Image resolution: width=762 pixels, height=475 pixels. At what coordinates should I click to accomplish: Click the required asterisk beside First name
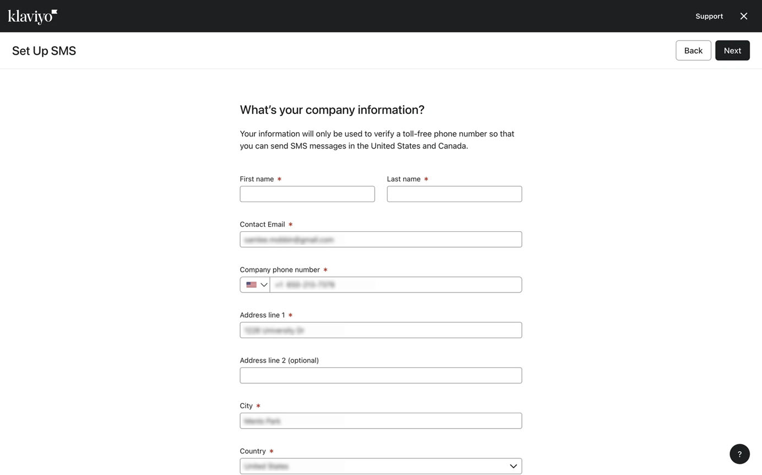(280, 179)
